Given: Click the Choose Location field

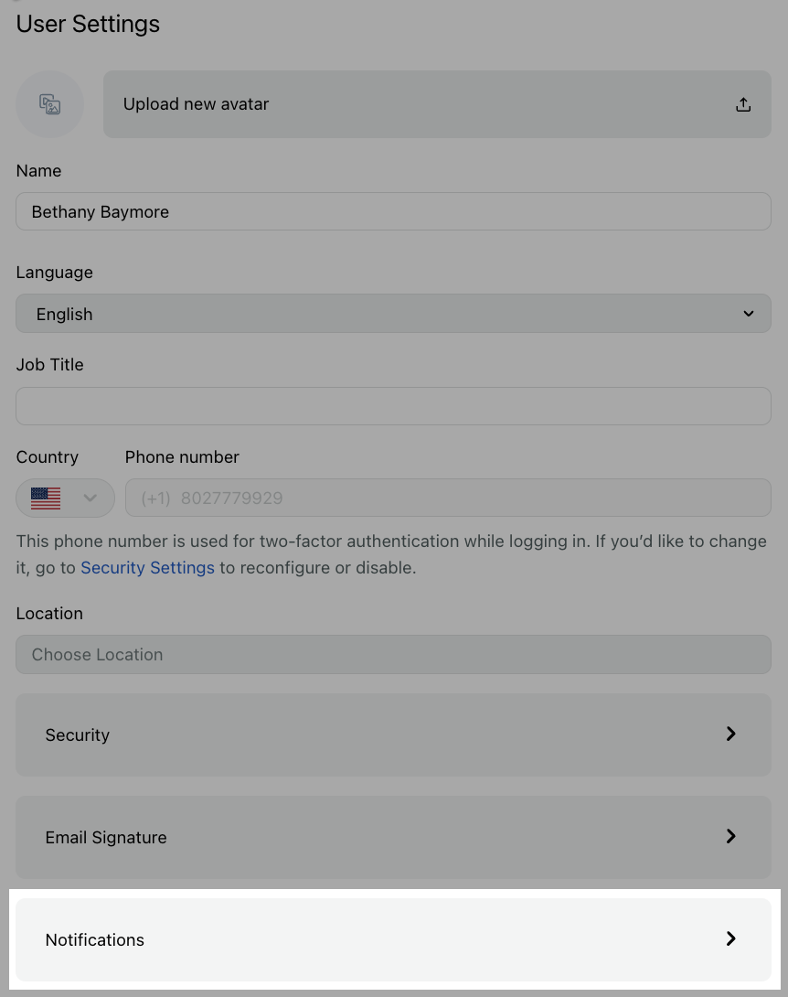Looking at the screenshot, I should [x=393, y=654].
